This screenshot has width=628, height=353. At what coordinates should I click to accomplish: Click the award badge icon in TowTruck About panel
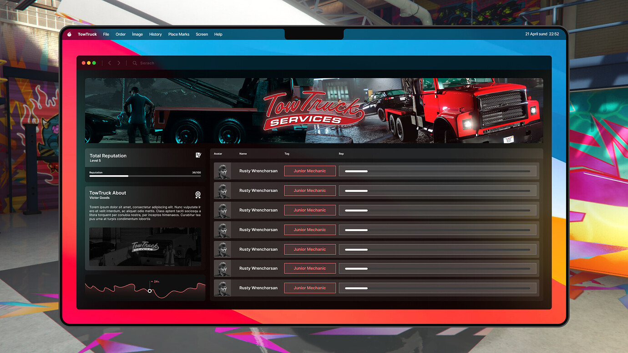[198, 194]
